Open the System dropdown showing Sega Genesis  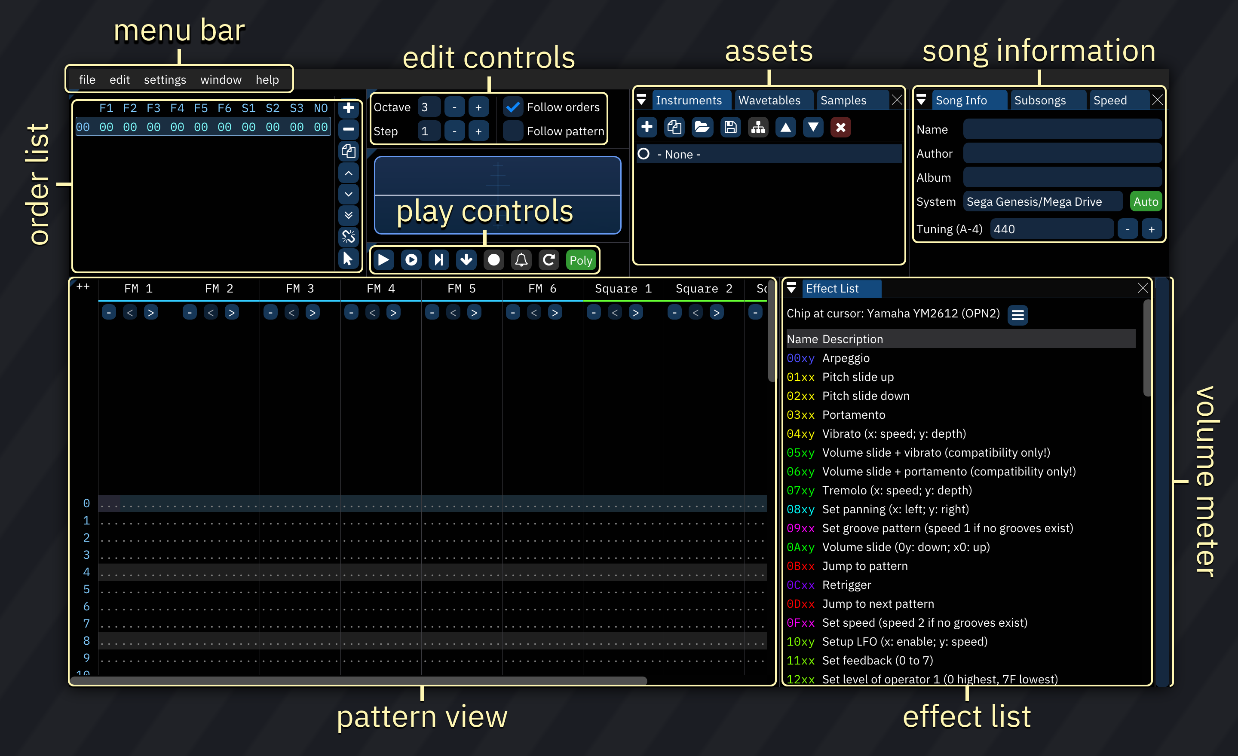[x=1042, y=201]
